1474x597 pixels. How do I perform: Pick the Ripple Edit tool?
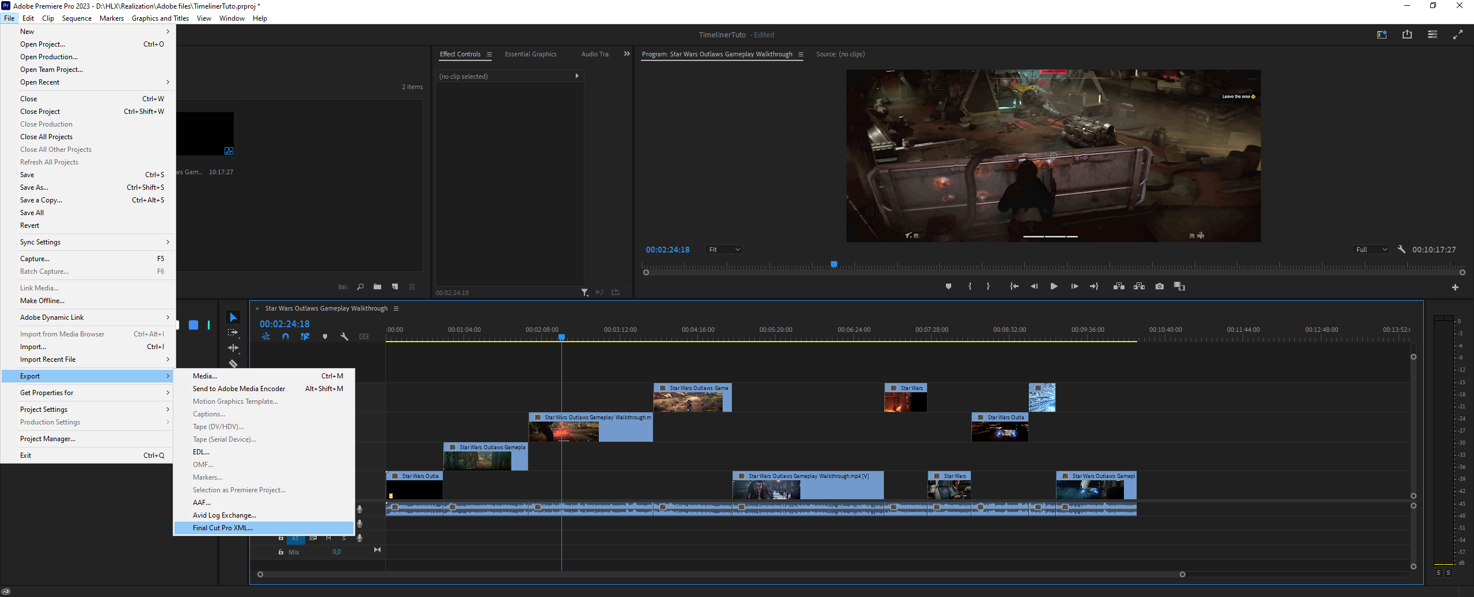point(233,348)
